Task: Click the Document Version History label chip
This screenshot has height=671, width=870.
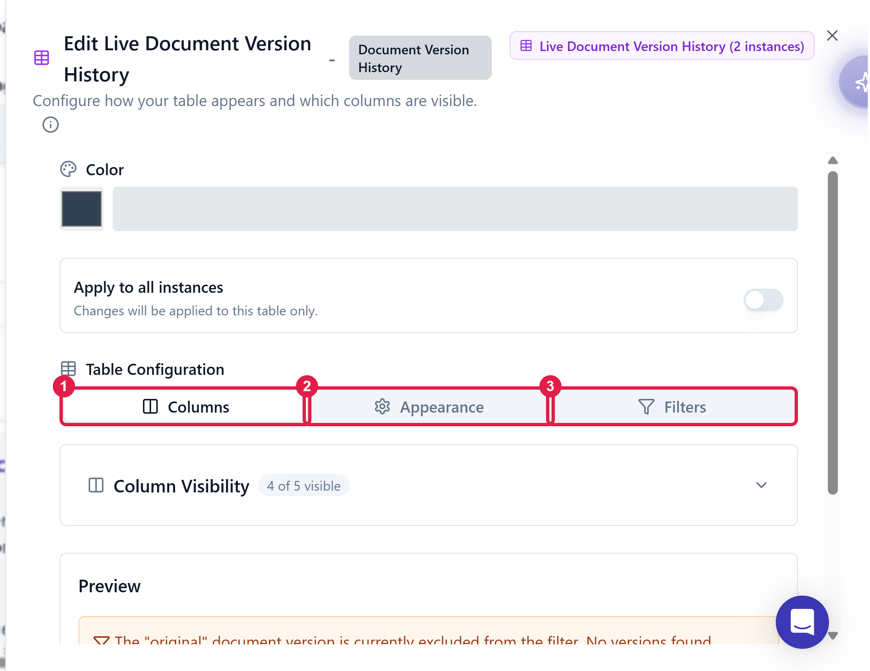Action: point(420,58)
